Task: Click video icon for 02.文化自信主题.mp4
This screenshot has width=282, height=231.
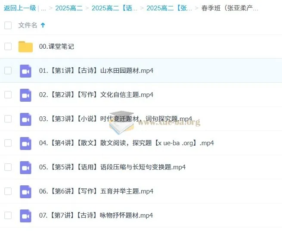Action: [25, 95]
